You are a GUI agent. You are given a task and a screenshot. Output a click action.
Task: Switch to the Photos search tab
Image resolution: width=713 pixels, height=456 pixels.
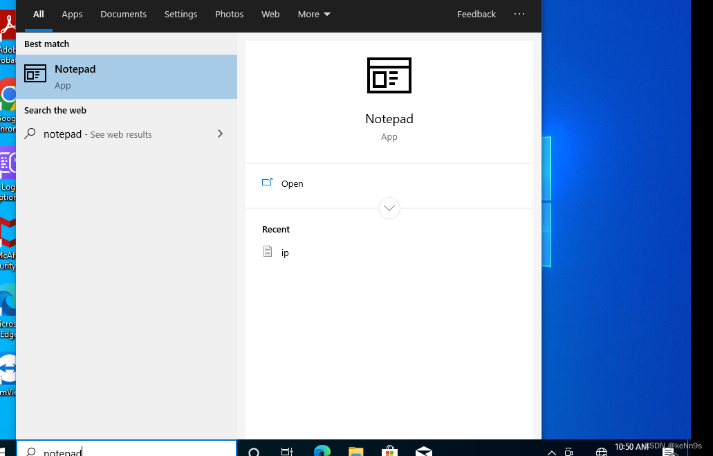pyautogui.click(x=229, y=14)
